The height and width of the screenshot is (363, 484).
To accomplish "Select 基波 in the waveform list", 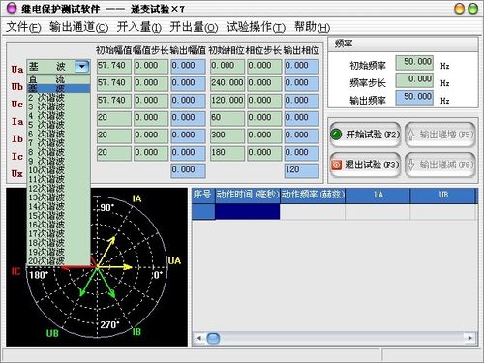I will (58, 88).
